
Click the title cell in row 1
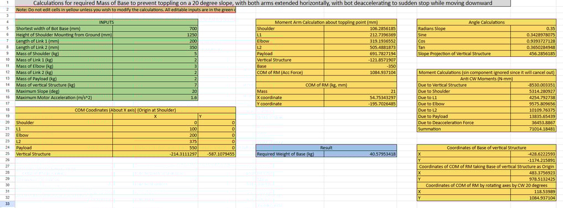click(263, 3)
